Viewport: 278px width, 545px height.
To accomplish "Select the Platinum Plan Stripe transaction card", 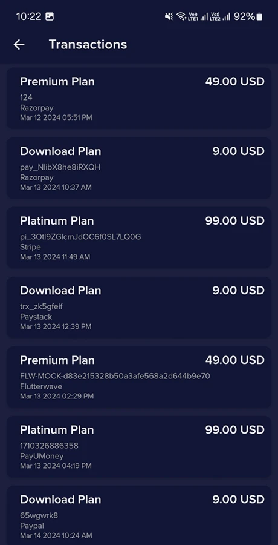I will [x=139, y=238].
